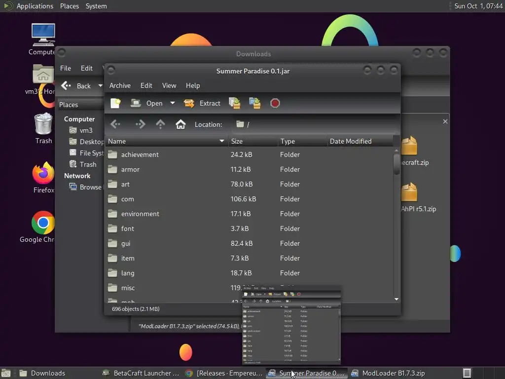Screen dimensions: 505x379
Task: Open File menu in Downloads window
Action: pos(66,68)
